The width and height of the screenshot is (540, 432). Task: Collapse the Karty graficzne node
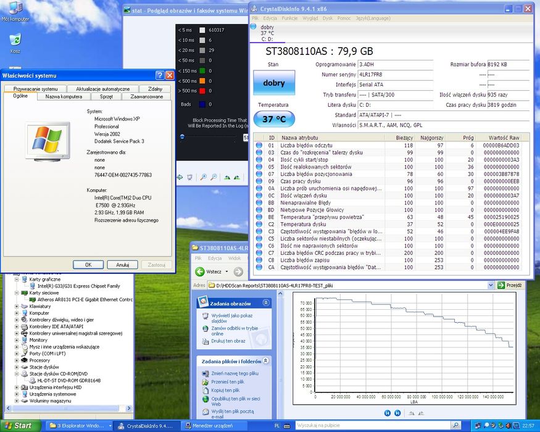point(17,280)
